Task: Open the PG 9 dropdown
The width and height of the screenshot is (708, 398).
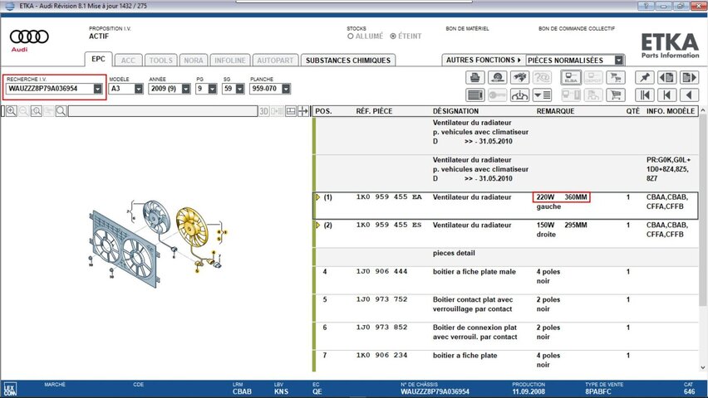Action: 212,89
